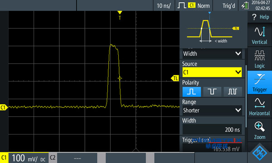Click the battery charging icon
The width and height of the screenshot is (272, 163).
(245, 6)
